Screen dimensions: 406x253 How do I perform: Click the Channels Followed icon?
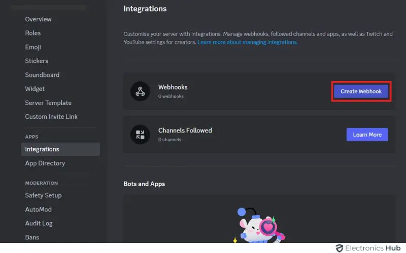pos(141,134)
